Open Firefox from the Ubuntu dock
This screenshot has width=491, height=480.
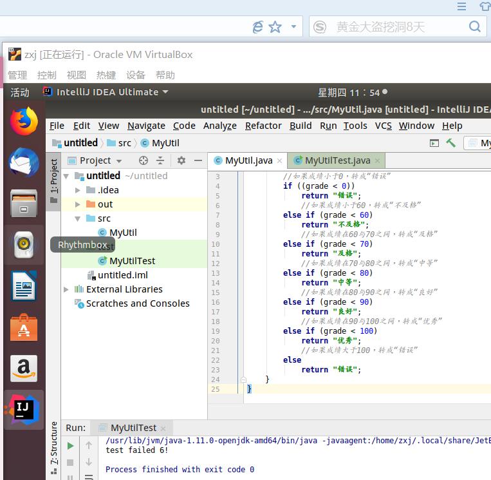[x=24, y=121]
